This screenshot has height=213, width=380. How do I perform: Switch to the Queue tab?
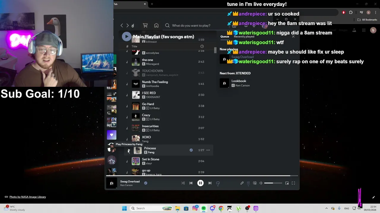(x=225, y=36)
